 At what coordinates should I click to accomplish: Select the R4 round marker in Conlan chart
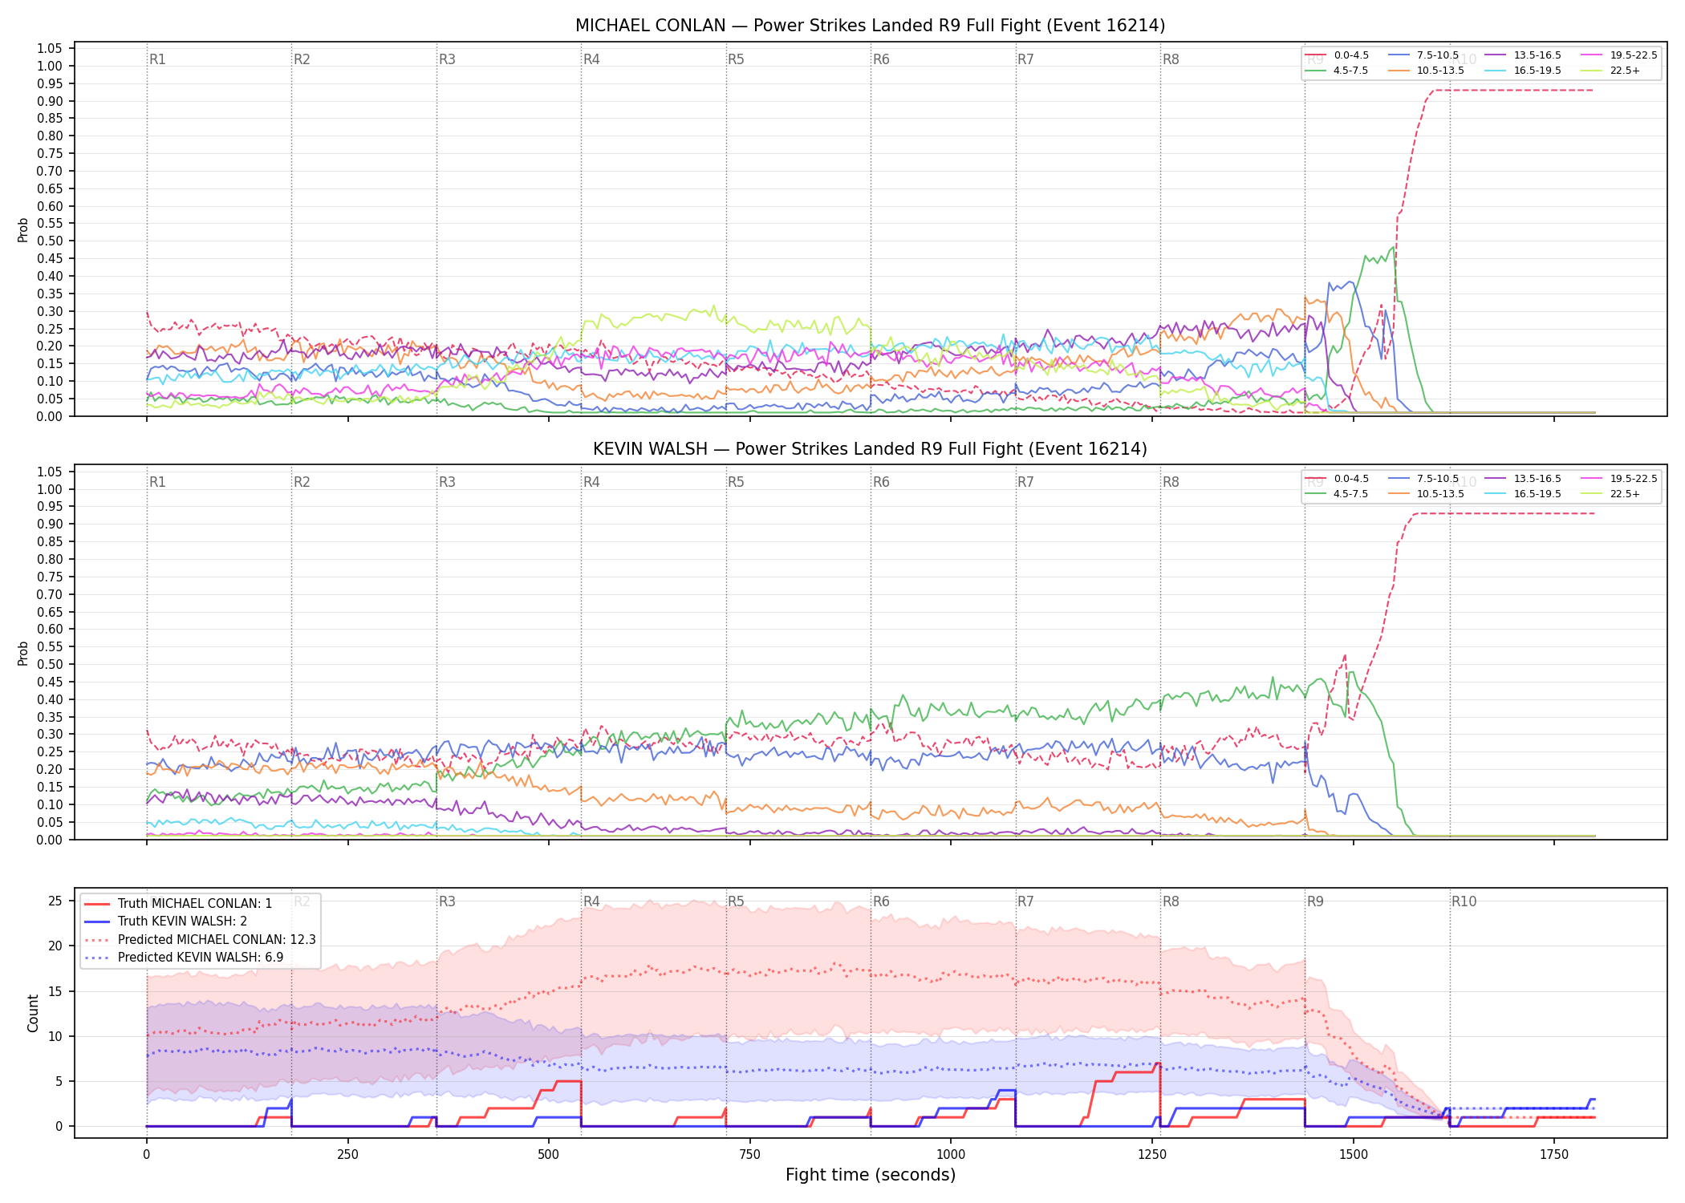click(x=591, y=59)
